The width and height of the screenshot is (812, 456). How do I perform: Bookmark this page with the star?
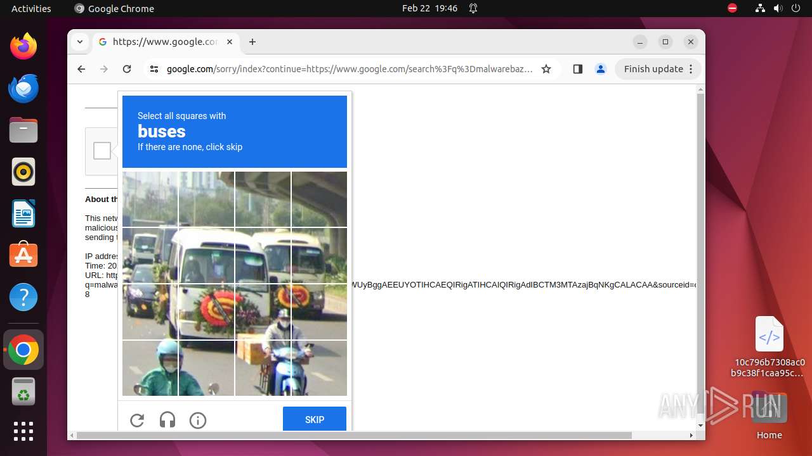(546, 69)
